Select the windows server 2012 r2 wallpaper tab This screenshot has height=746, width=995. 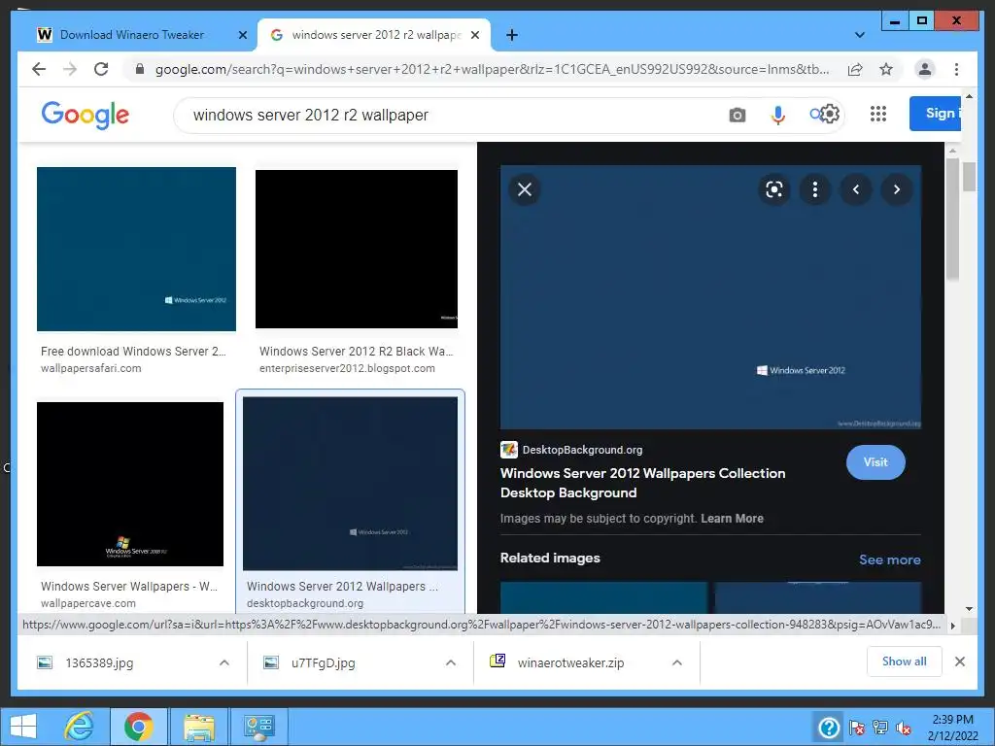click(x=376, y=35)
